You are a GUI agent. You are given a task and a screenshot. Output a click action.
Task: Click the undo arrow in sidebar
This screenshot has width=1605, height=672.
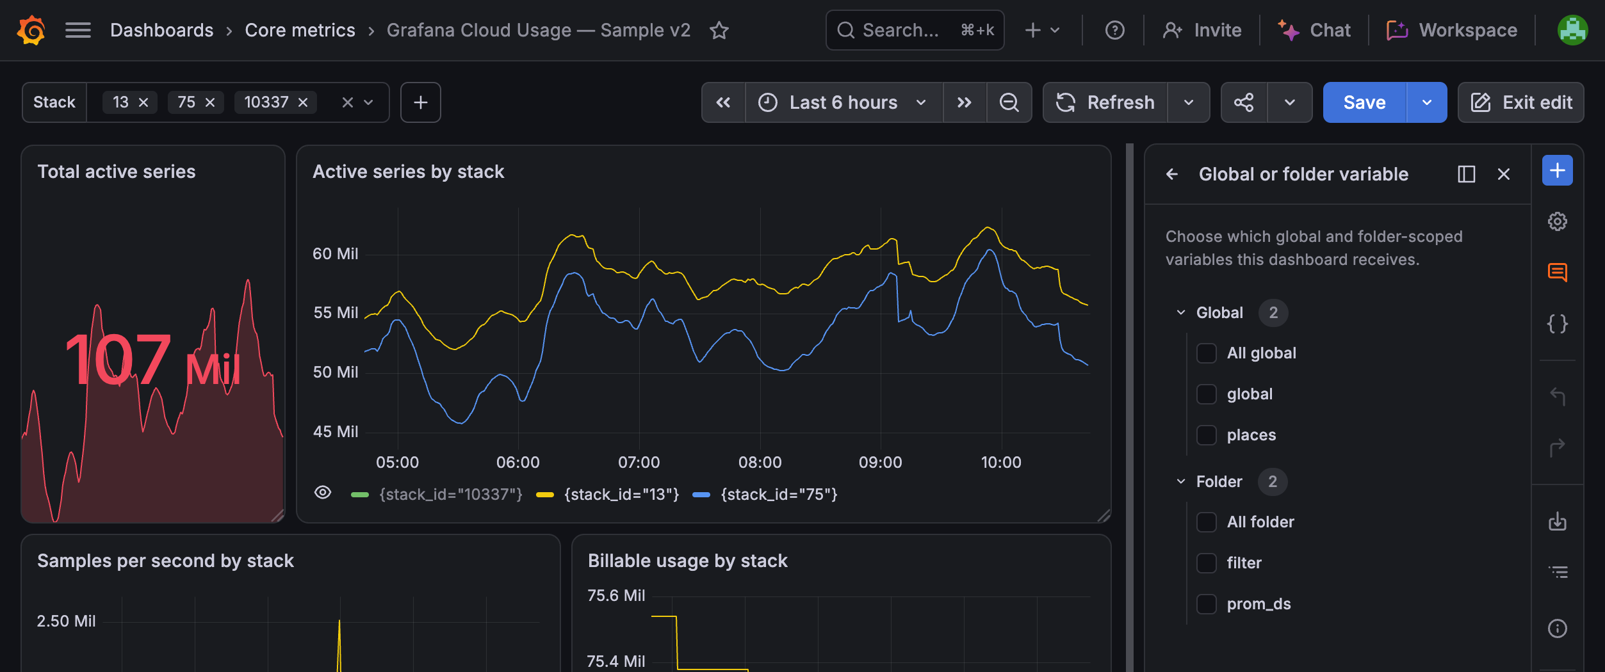coord(1558,396)
